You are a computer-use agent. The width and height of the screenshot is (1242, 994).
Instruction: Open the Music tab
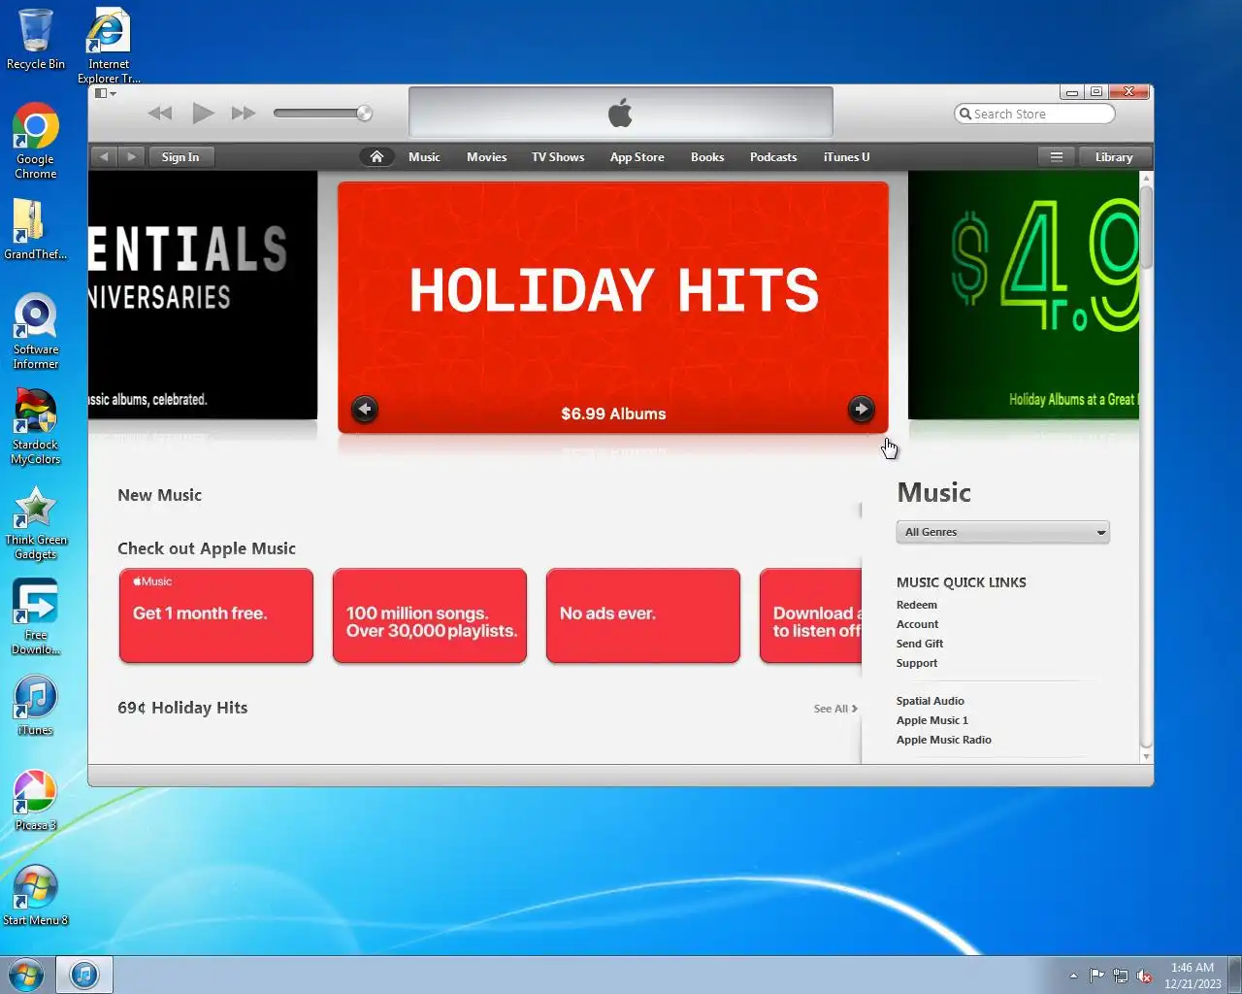click(424, 156)
